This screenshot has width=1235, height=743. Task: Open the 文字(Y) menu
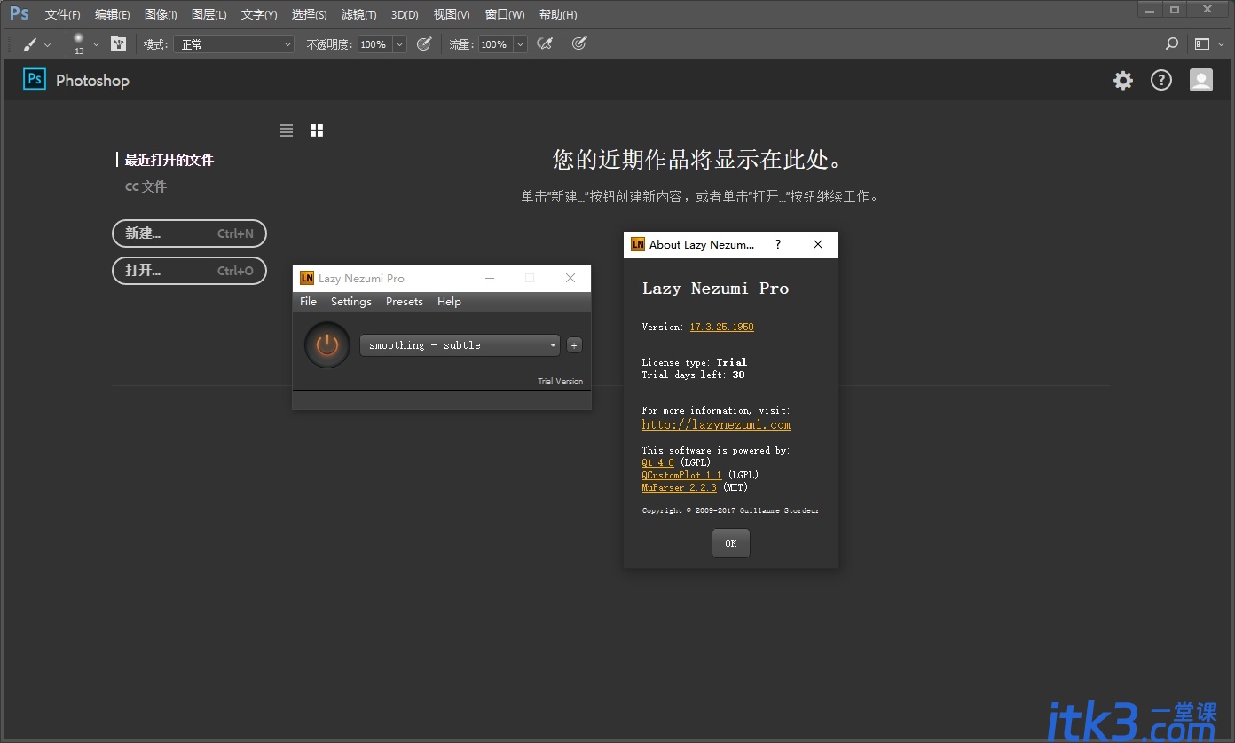[x=259, y=14]
